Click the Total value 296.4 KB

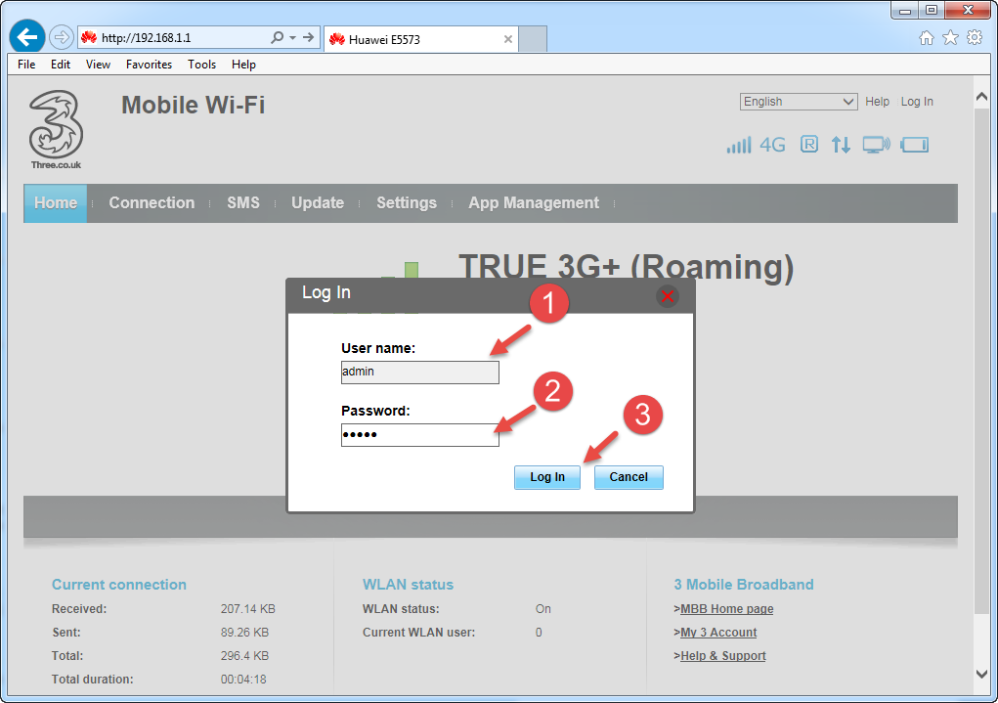(x=245, y=656)
